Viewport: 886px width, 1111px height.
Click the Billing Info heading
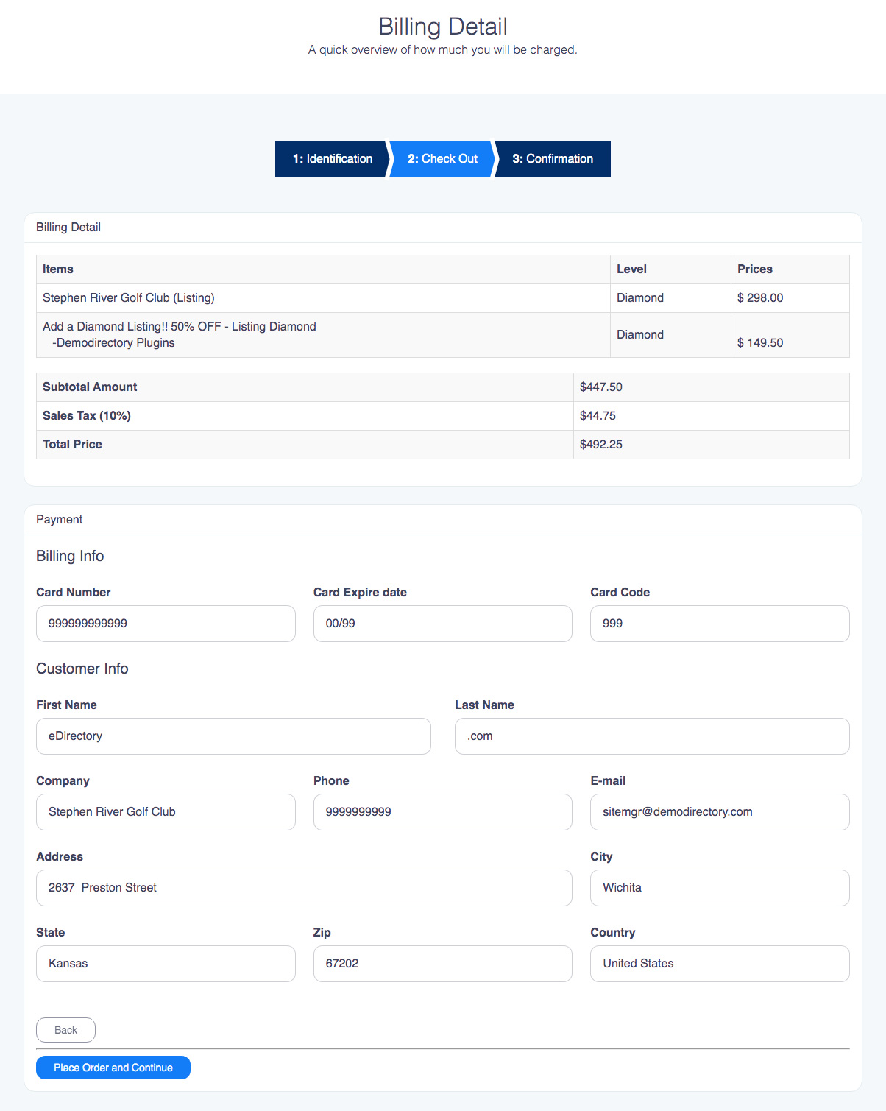pyautogui.click(x=70, y=557)
